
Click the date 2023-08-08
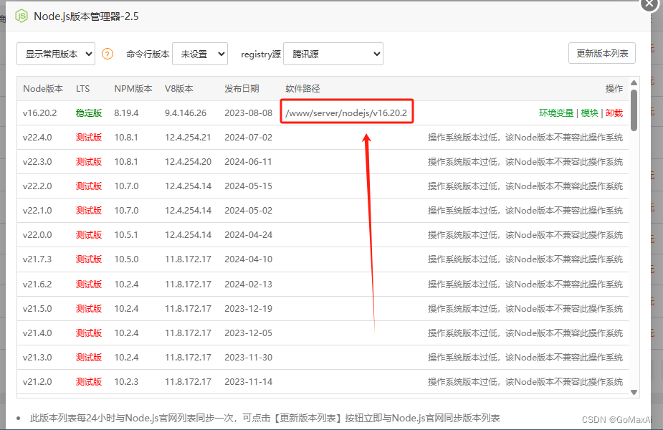click(x=249, y=113)
